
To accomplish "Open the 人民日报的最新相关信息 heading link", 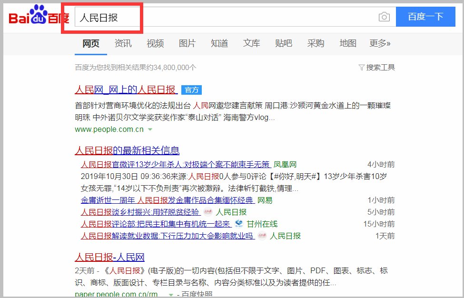I will pos(127,151).
